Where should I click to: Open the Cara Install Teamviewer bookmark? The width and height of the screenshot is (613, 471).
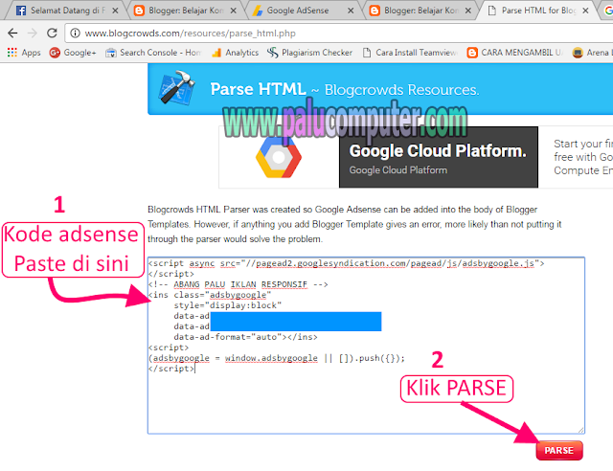pos(410,53)
